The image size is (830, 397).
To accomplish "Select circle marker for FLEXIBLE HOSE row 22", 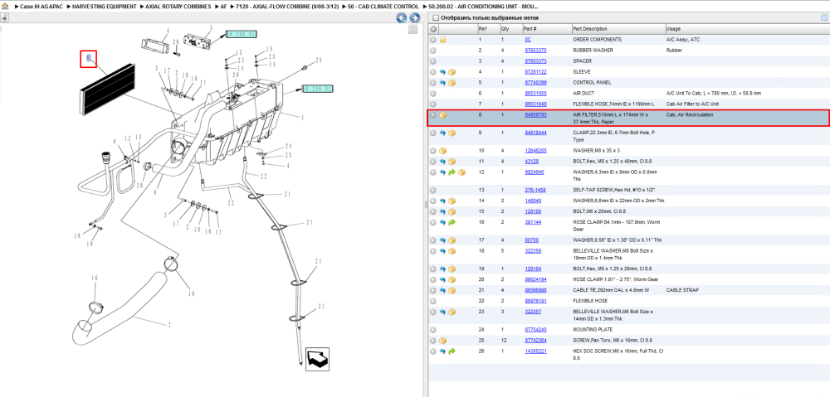I will click(x=433, y=301).
